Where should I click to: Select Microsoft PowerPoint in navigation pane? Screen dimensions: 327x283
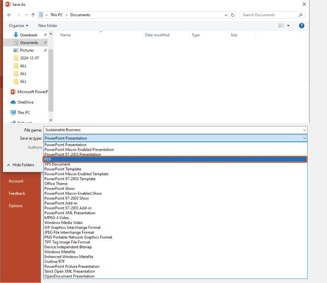pyautogui.click(x=29, y=92)
